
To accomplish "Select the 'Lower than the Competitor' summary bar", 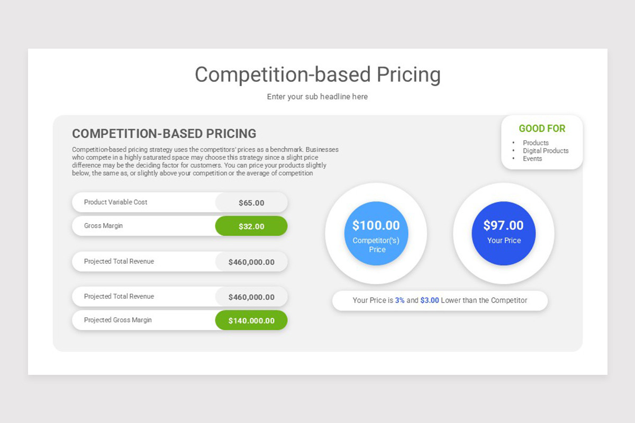I will click(x=440, y=300).
